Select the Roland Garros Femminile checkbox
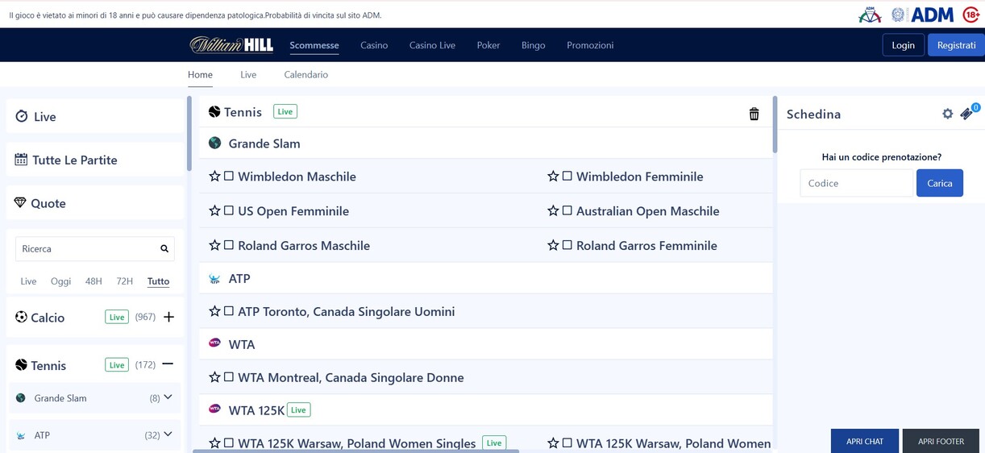Screen dimensions: 985x453 567,246
